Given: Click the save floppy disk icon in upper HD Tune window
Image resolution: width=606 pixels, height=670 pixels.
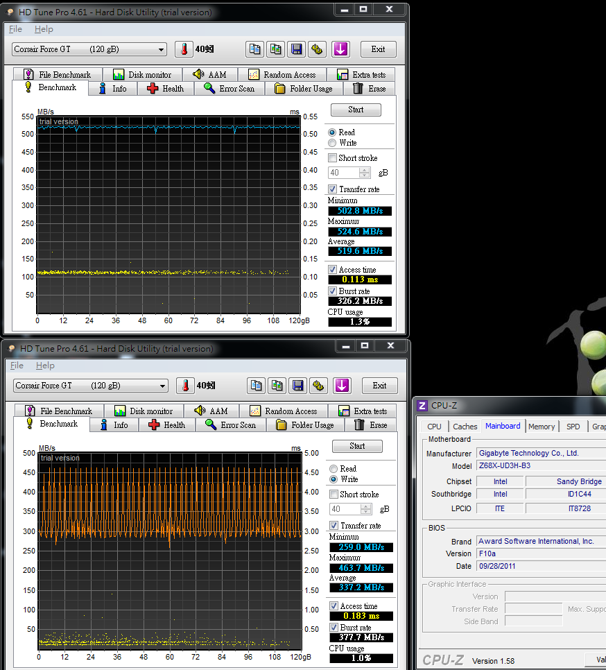Looking at the screenshot, I should tap(296, 49).
